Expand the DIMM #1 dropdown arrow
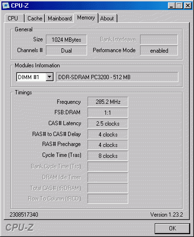 50,77
